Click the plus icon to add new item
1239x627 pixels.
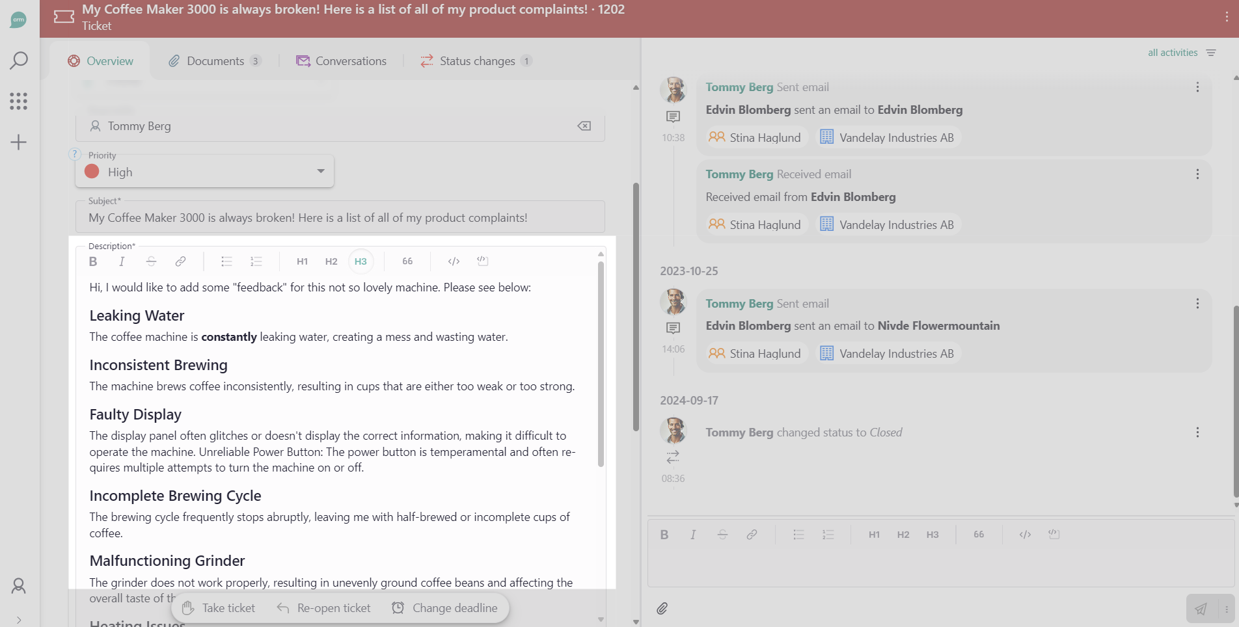tap(19, 142)
